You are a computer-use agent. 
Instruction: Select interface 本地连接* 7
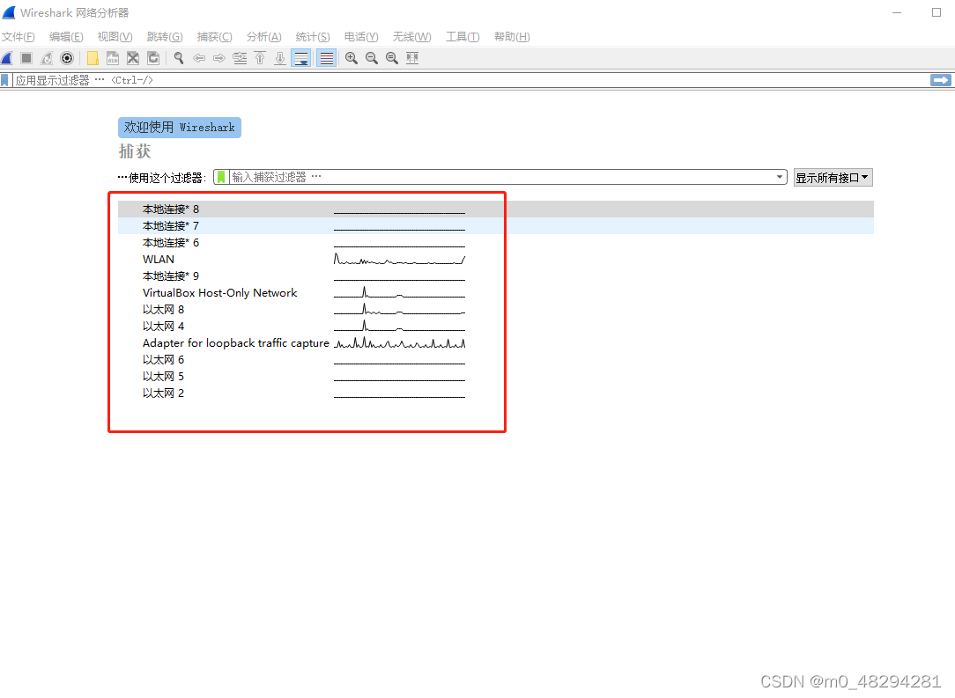point(496,225)
